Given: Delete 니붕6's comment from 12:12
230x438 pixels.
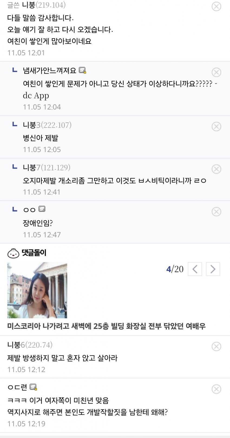Looking at the screenshot, I should click(216, 346).
